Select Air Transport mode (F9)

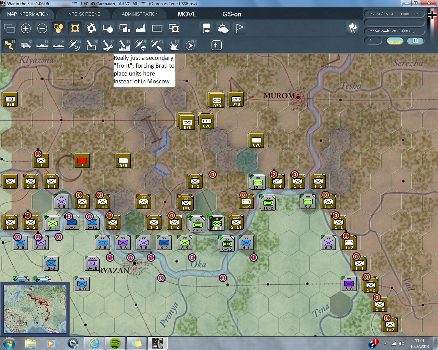tap(141, 45)
